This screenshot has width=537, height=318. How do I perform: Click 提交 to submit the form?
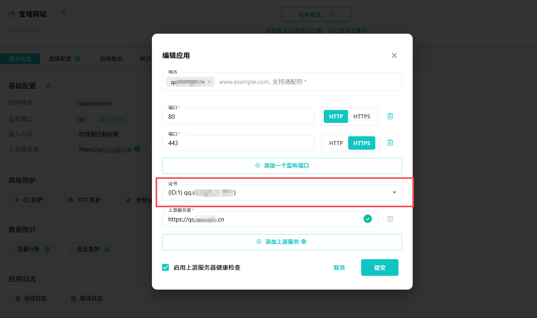click(x=379, y=268)
